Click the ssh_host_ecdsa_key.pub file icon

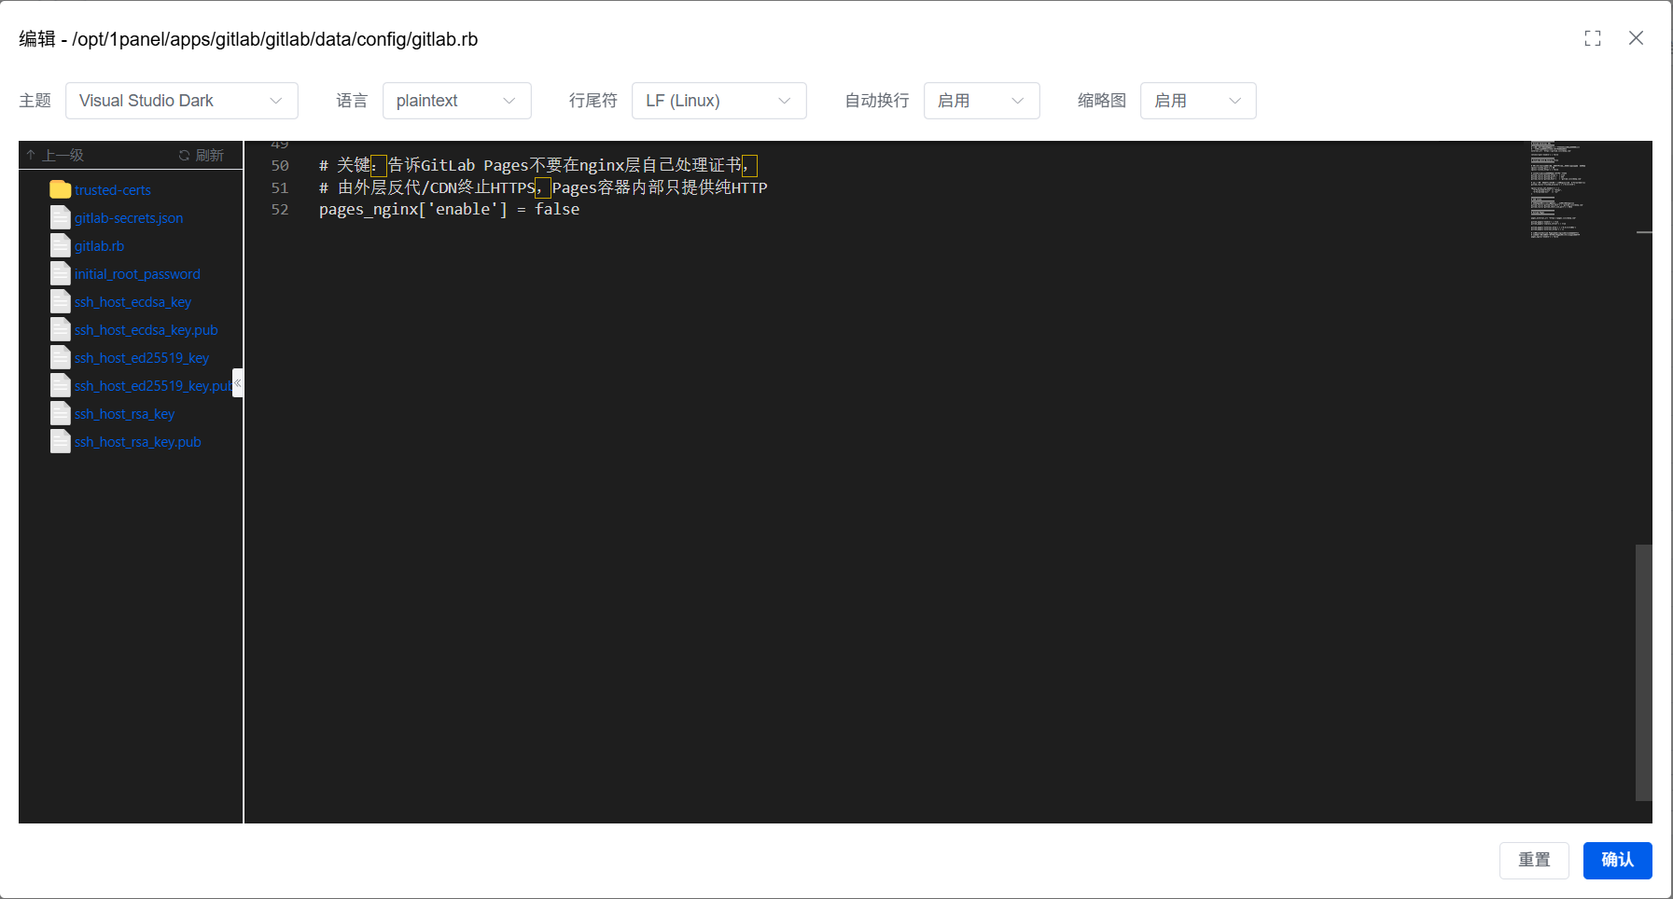pyautogui.click(x=61, y=329)
